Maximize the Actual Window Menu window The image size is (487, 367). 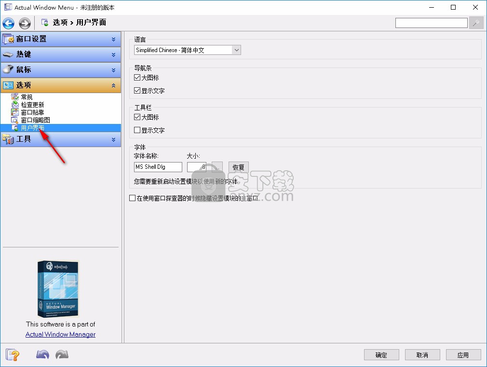click(x=453, y=7)
